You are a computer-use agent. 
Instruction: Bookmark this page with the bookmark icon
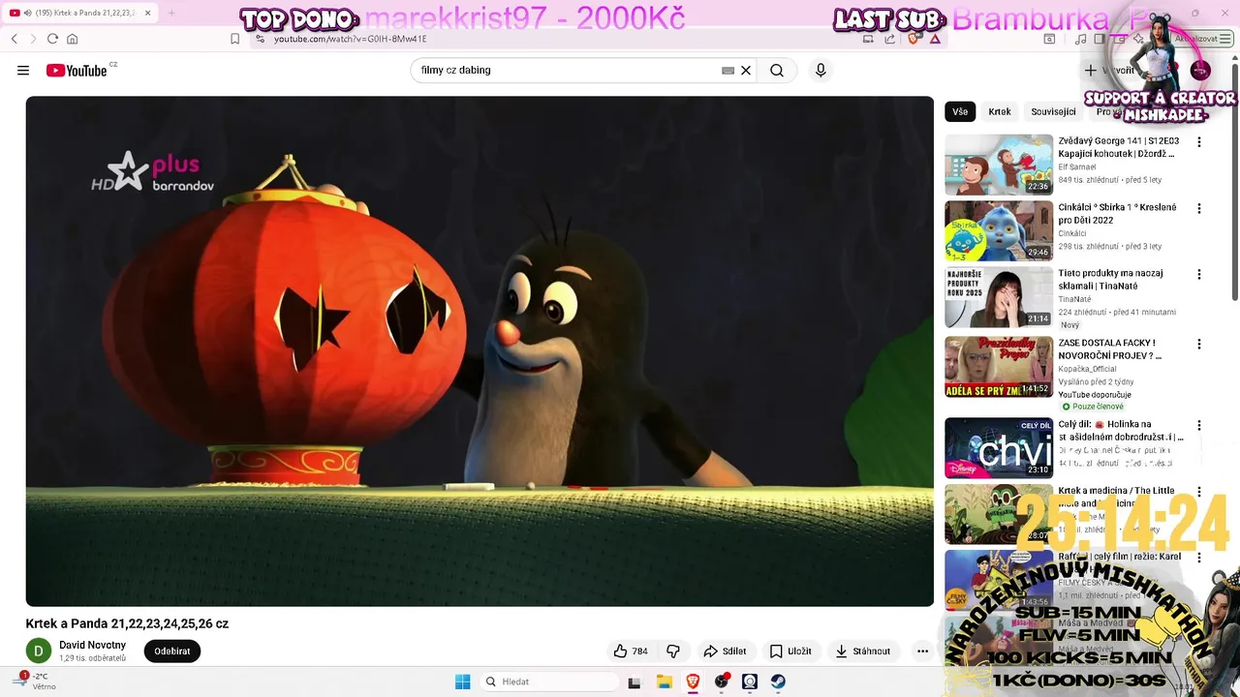[234, 39]
